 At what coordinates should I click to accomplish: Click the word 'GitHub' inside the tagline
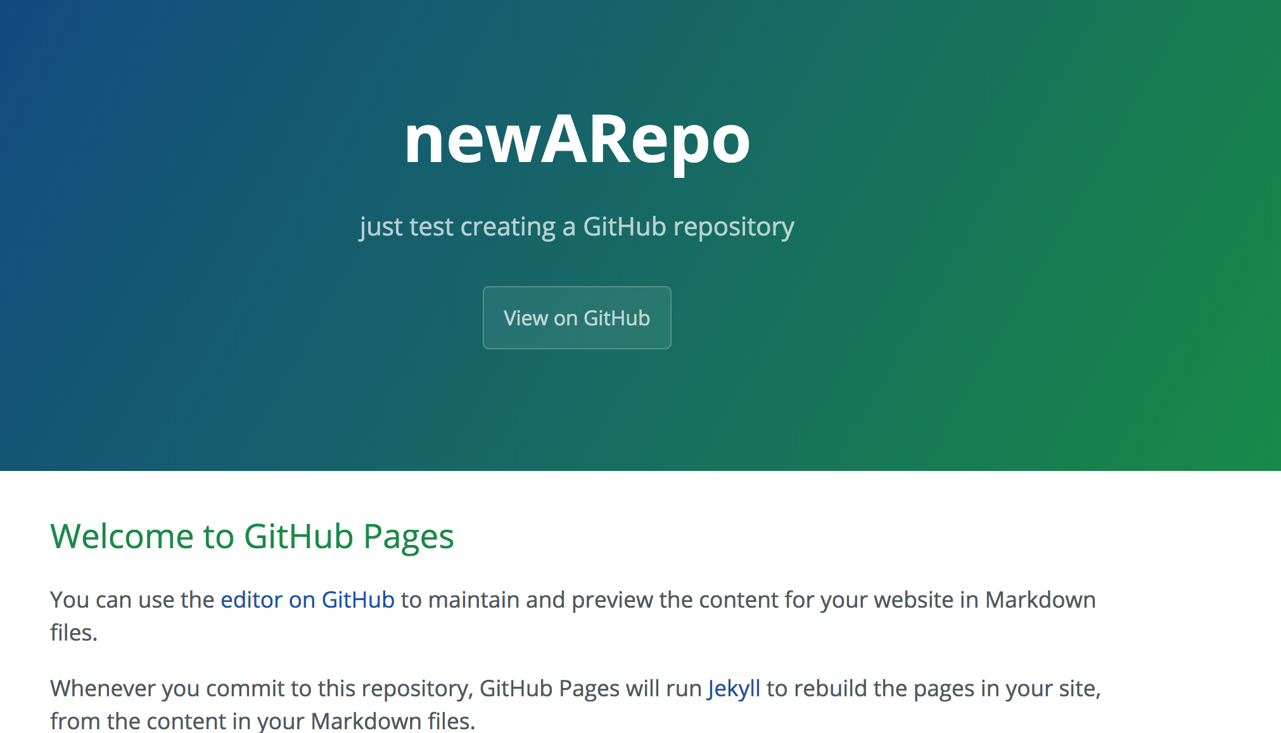(x=624, y=227)
